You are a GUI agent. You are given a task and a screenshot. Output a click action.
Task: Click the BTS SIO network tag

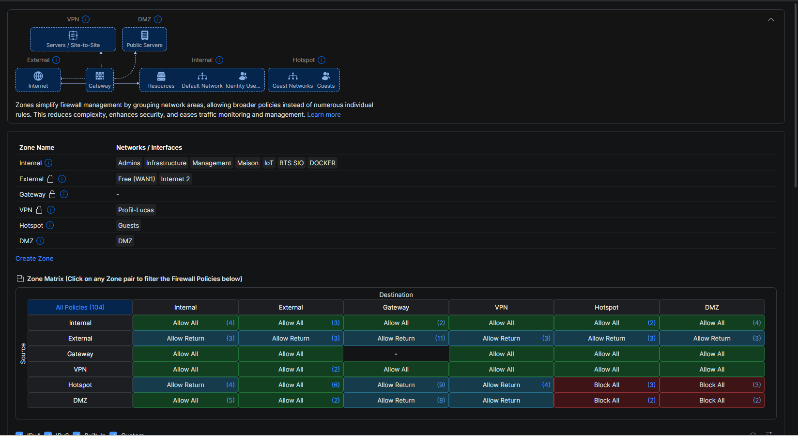click(x=292, y=163)
